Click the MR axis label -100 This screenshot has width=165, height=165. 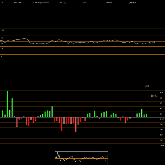click(x=162, y=146)
